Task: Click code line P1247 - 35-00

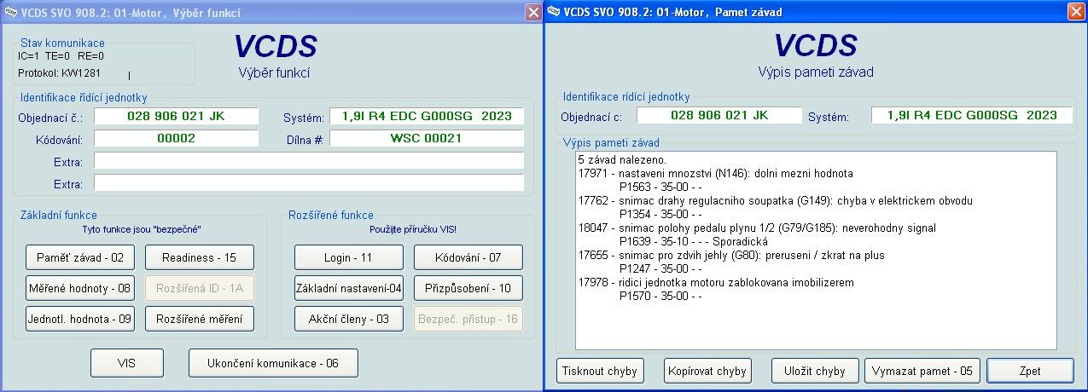Action: pyautogui.click(x=660, y=269)
